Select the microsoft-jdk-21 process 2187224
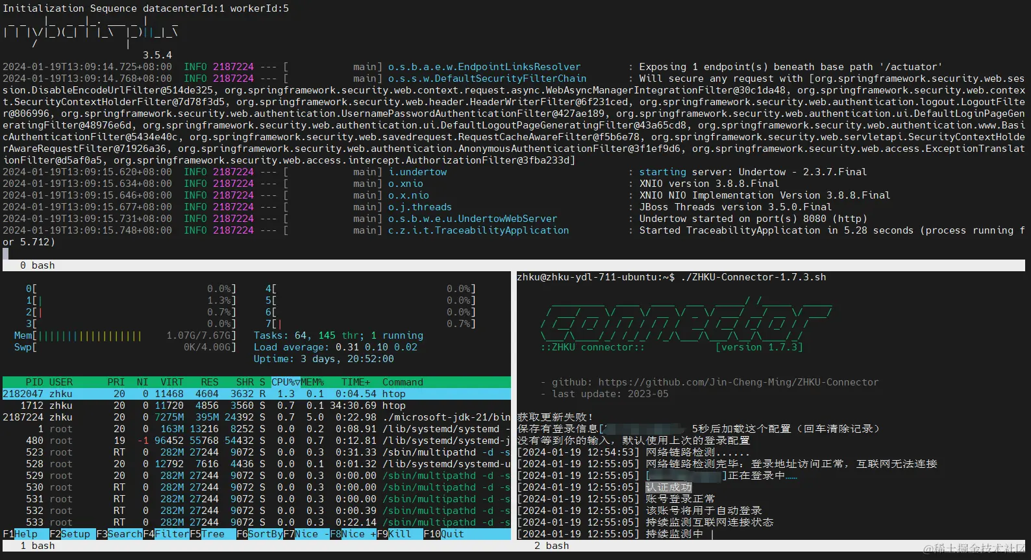Viewport: 1031px width, 560px height. pos(256,417)
